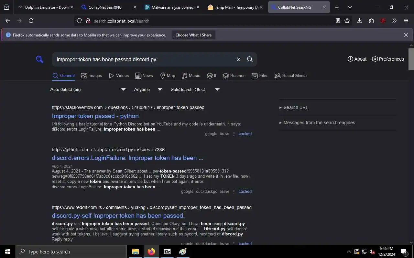The image size is (414, 258).
Task: Open the About page
Action: 357,59
